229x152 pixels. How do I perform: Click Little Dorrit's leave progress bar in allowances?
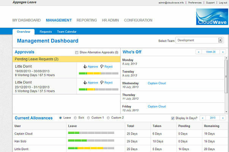pyautogui.click(x=91, y=148)
